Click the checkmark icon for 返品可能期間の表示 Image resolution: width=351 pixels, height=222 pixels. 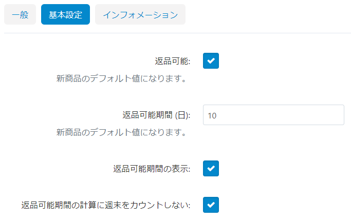211,168
